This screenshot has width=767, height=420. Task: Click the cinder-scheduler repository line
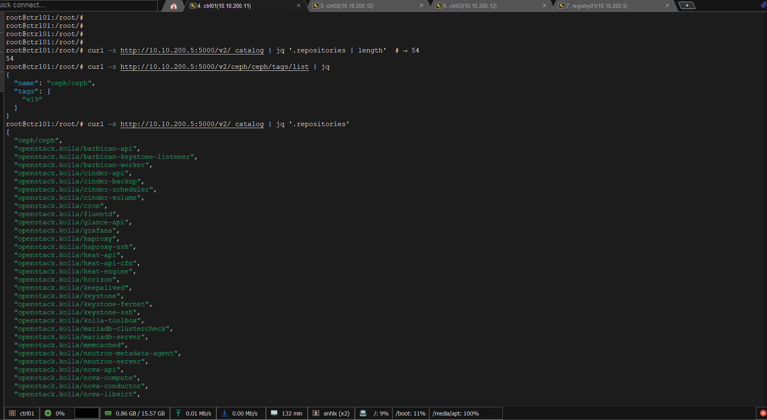pyautogui.click(x=85, y=190)
